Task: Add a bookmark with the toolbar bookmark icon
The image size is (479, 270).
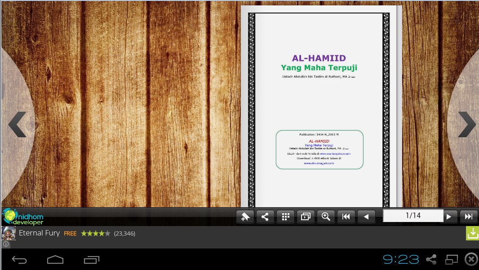Action: click(x=245, y=217)
